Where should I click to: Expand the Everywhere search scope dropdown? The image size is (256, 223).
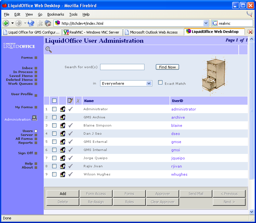149,83
